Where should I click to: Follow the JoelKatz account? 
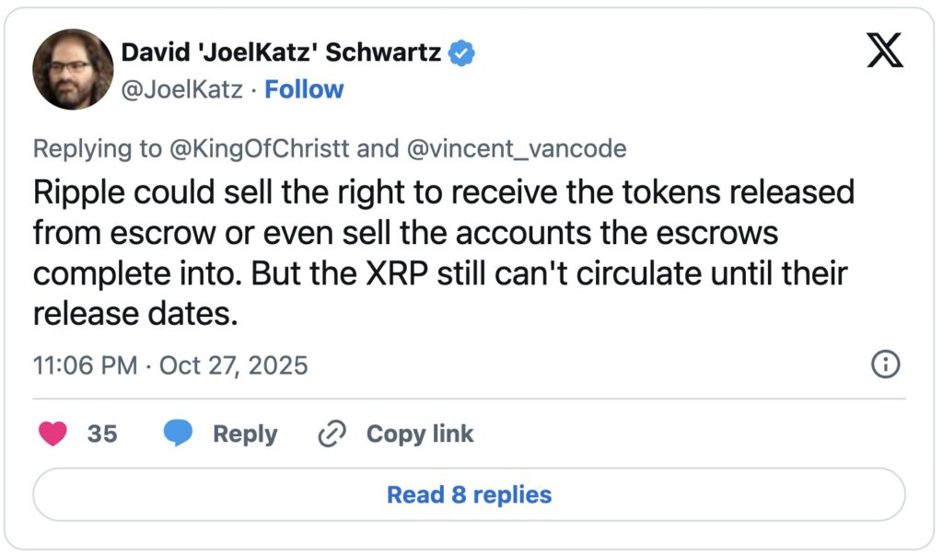pos(304,89)
